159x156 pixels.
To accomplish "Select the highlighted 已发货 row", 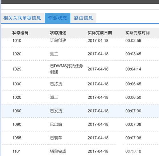I will [x=80, y=111].
